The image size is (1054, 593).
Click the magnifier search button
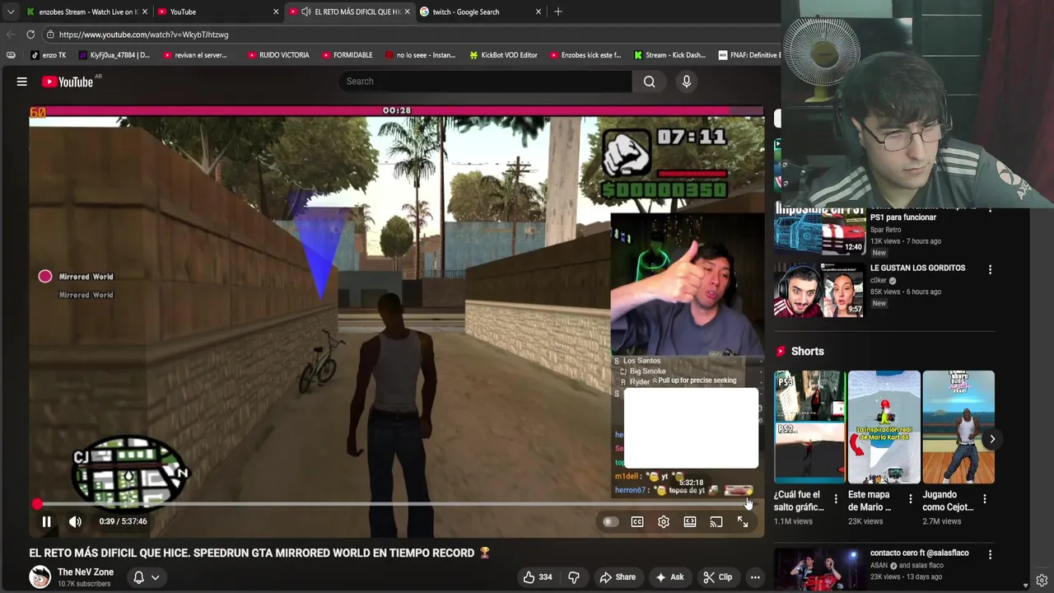pos(650,82)
